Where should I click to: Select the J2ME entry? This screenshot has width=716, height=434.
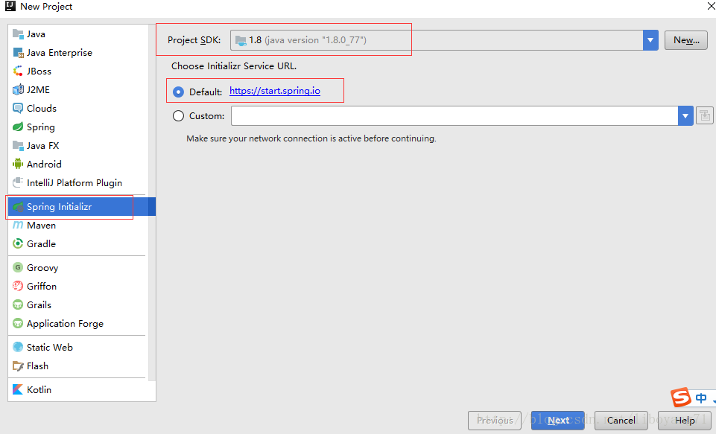(x=78, y=89)
